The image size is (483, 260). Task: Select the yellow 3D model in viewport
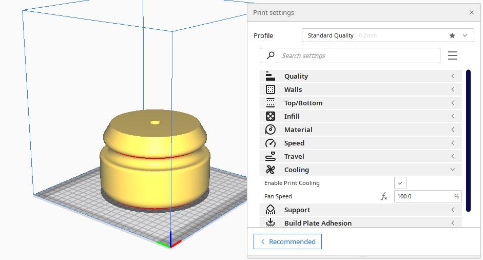point(155,159)
